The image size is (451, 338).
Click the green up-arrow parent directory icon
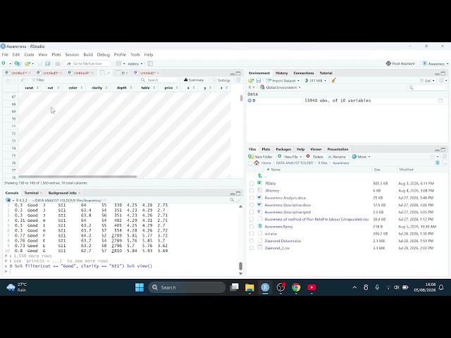coord(260,175)
